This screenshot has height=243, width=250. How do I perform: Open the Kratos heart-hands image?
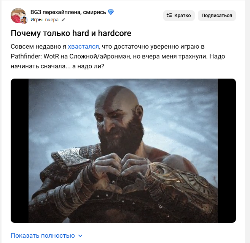(123, 150)
